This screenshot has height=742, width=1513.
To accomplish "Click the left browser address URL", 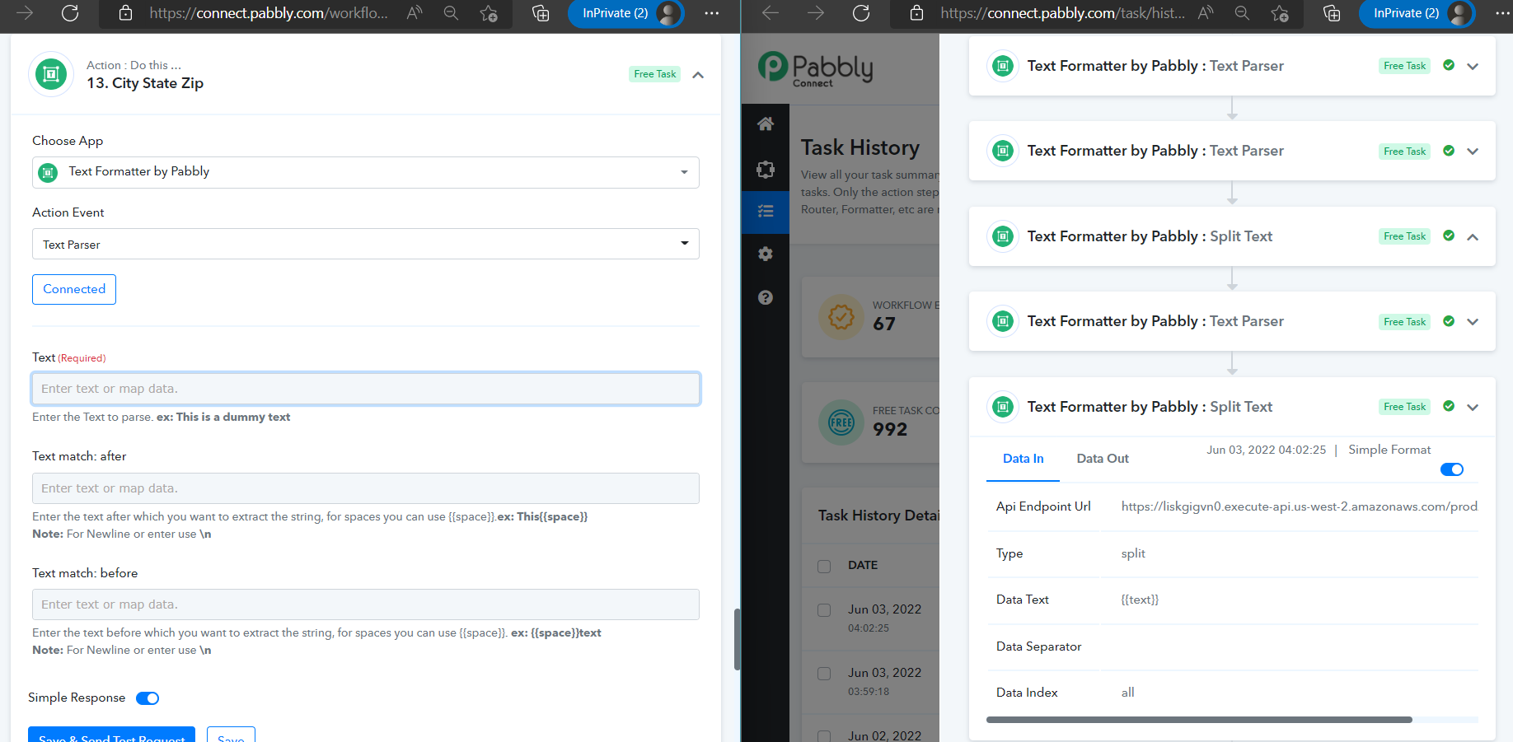I will [x=269, y=13].
